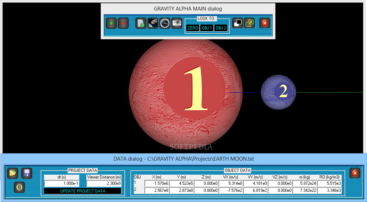Click the yellow window resize icon
The height and width of the screenshot is (202, 367).
click(249, 23)
